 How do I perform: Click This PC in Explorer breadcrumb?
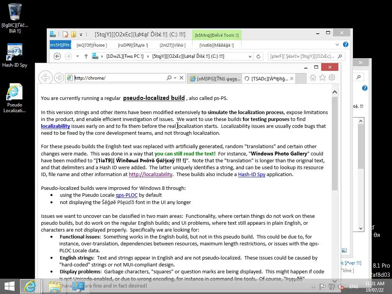[x=125, y=56]
